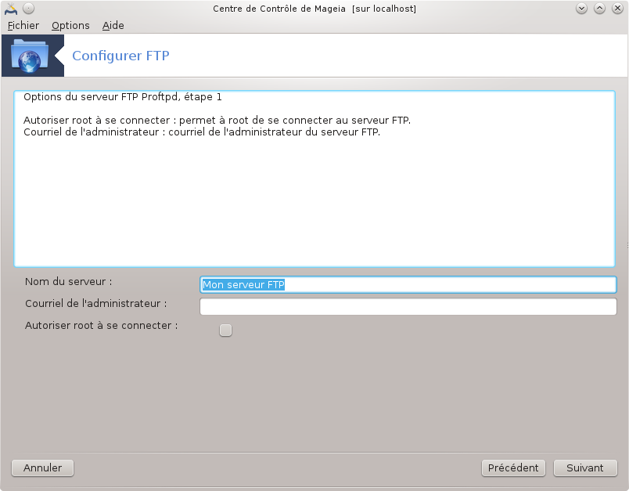Screen dimensions: 629x491
Task: Close window with X icon
Action: [x=617, y=9]
